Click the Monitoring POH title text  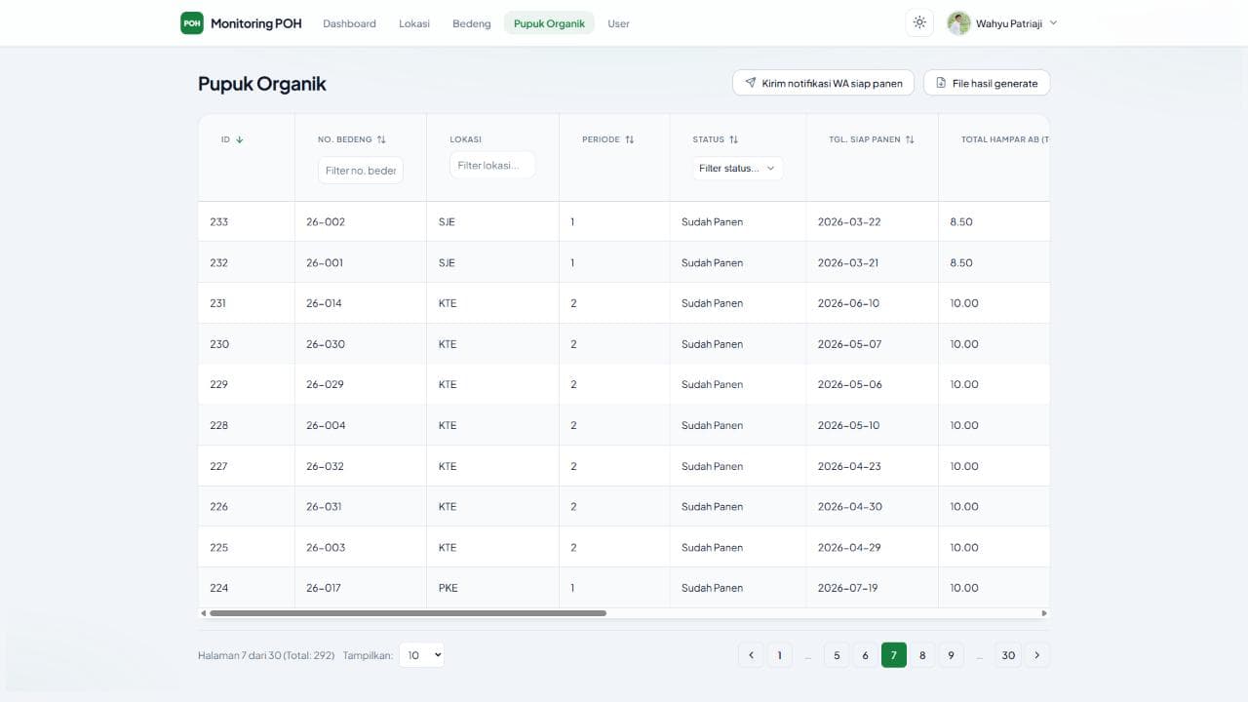pyautogui.click(x=256, y=23)
